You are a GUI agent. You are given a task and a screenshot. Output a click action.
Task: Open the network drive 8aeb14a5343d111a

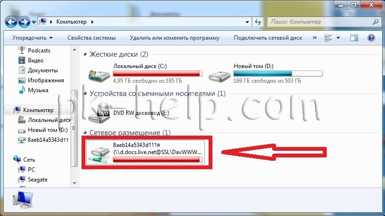tap(146, 152)
